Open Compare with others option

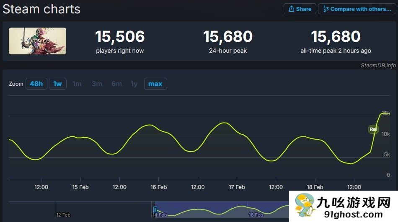[357, 9]
